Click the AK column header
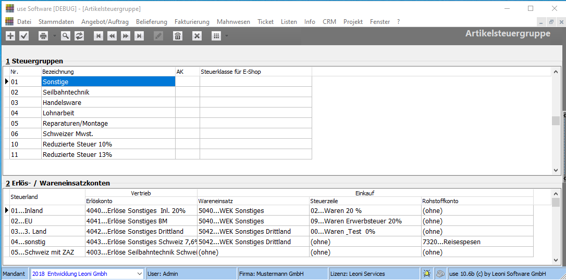 coord(187,72)
